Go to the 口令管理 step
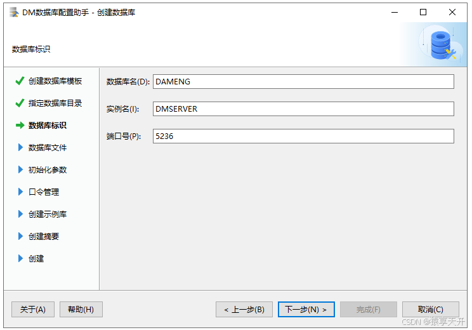The image size is (472, 330). (x=44, y=192)
